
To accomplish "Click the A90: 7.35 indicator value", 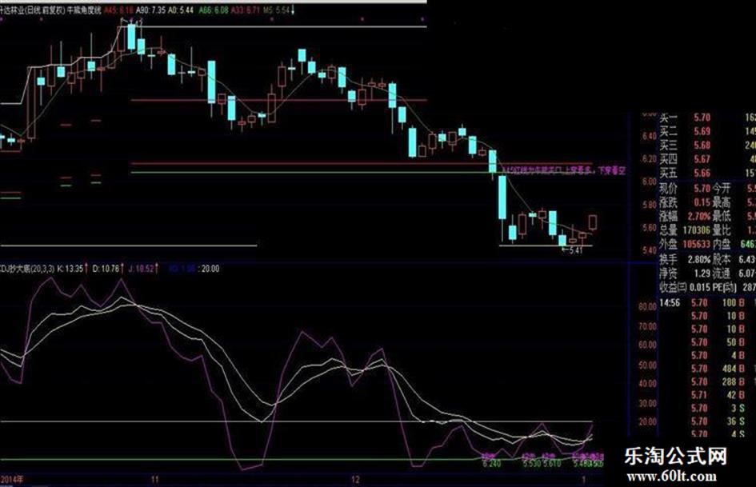I will [x=150, y=10].
